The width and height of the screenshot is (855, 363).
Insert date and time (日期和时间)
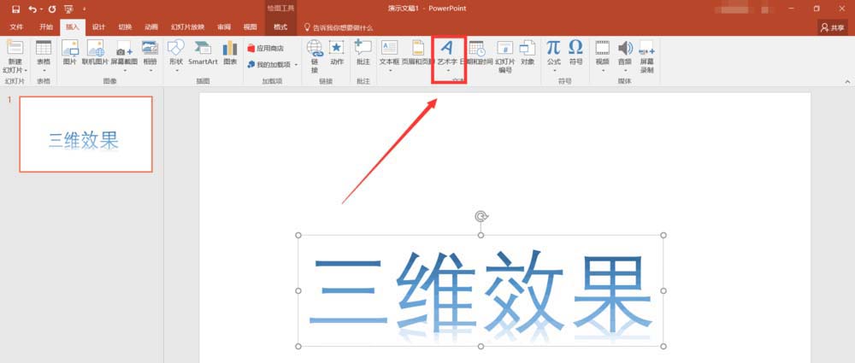tap(476, 53)
